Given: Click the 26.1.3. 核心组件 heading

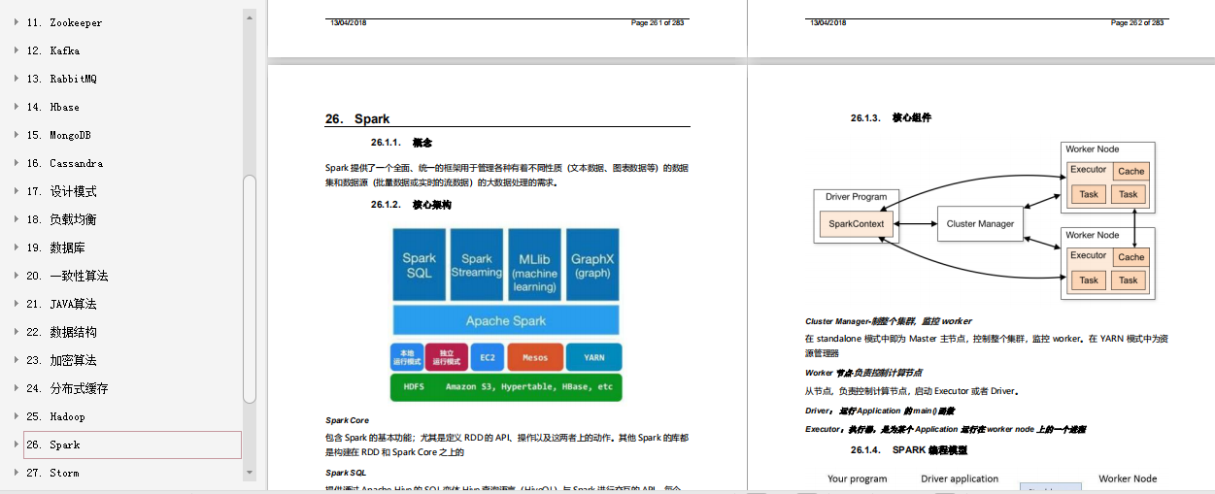Looking at the screenshot, I should click(891, 117).
